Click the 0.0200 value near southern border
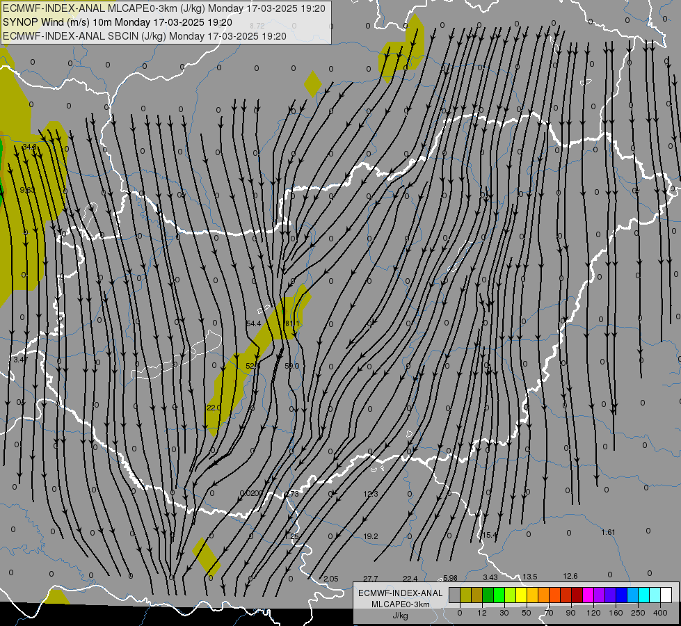This screenshot has height=626, width=681. coord(251,493)
